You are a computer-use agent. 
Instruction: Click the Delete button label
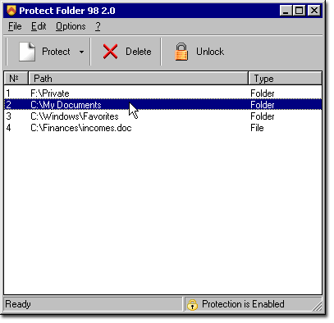pos(139,52)
